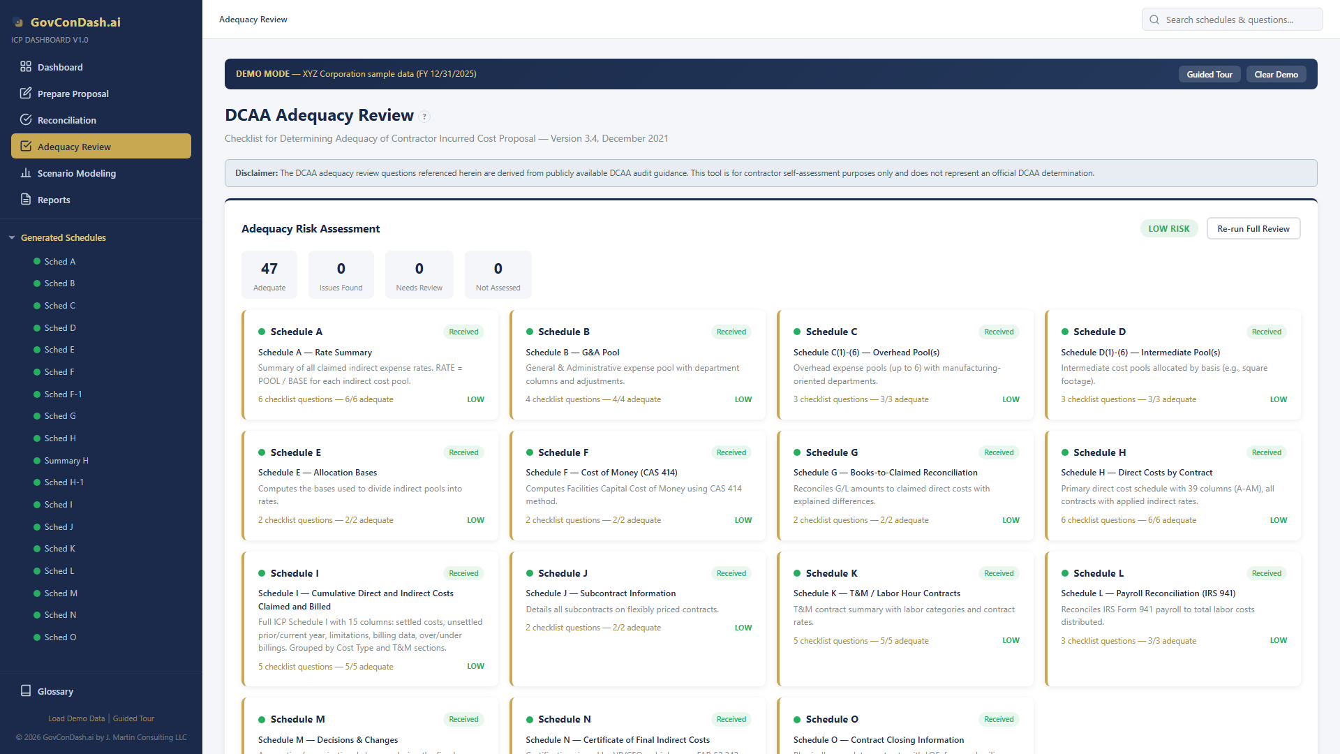
Task: Open the Dashboard panel icon
Action: click(x=26, y=67)
